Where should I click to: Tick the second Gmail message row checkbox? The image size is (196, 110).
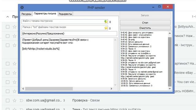8,36
